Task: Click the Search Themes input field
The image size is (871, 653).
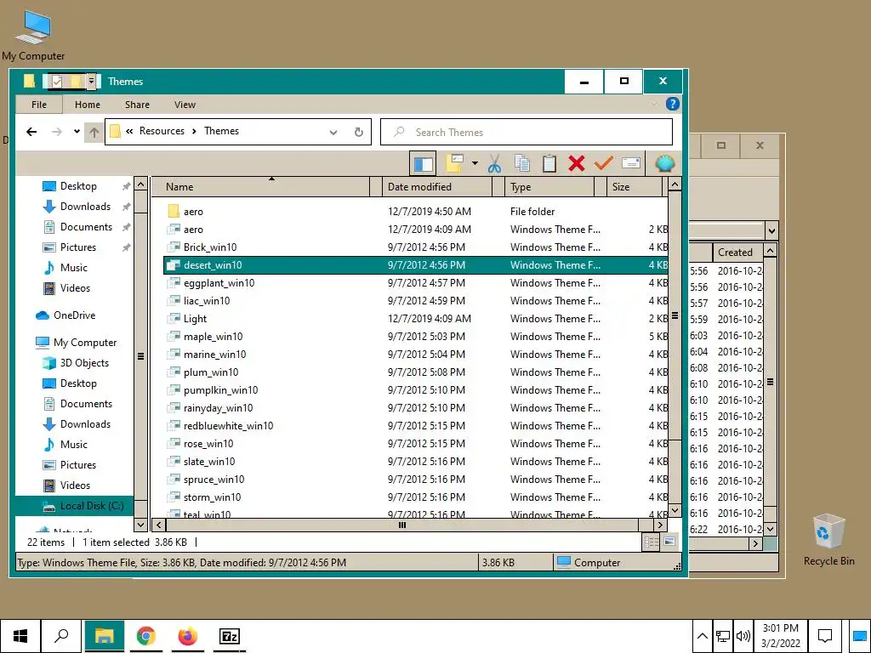Action: (x=526, y=132)
